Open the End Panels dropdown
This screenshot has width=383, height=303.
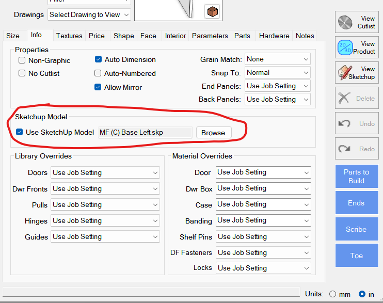278,86
